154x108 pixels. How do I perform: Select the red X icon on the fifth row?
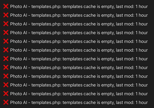[x=6, y=41]
